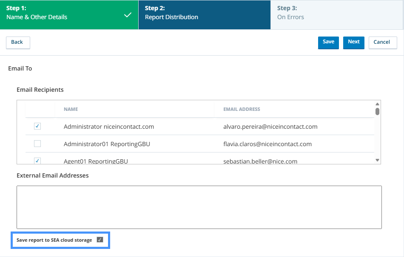Viewport: 404px width, 257px height.
Task: Click the name Administrator01 ReportingGBU
Action: [107, 144]
